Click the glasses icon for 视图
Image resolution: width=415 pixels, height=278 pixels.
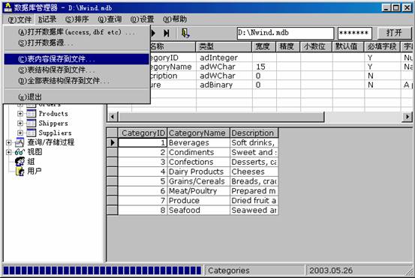(x=20, y=152)
